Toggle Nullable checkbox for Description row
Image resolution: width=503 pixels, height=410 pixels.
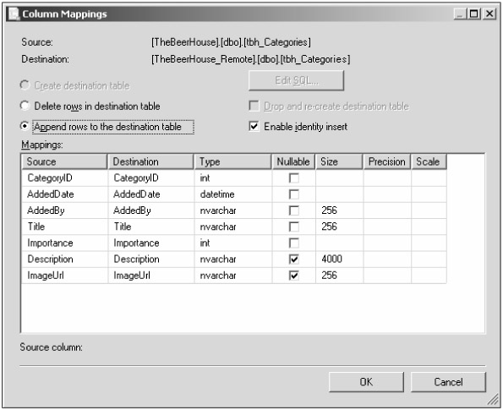[x=294, y=260]
